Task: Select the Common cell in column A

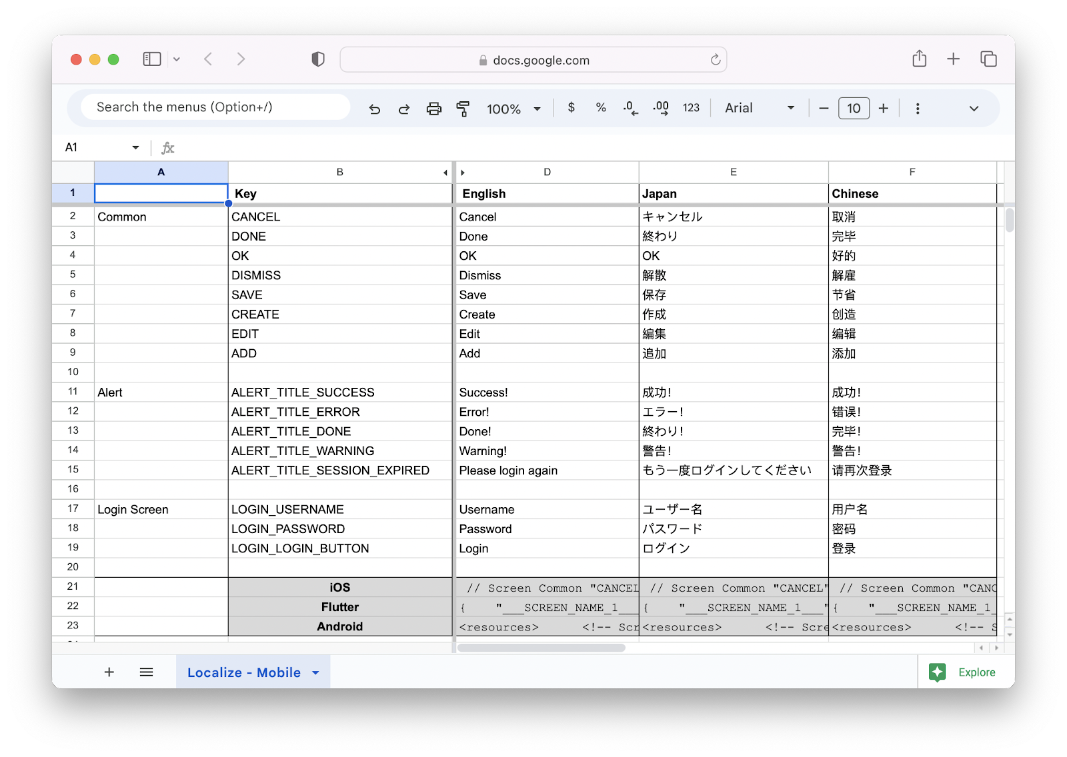Action: pos(161,217)
